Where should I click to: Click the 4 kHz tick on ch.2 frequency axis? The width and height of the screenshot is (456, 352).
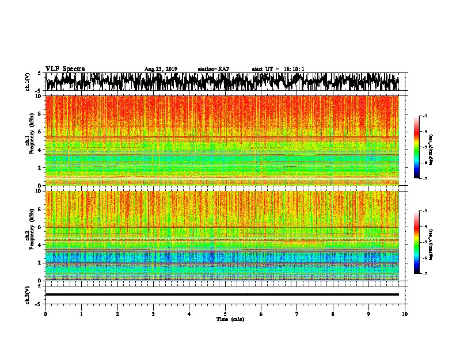click(x=40, y=245)
